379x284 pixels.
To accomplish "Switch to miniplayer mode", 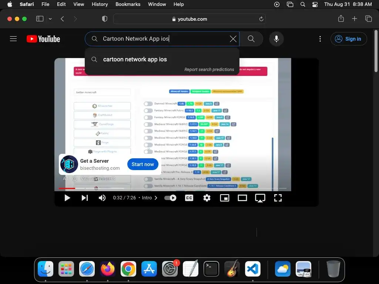I will pyautogui.click(x=225, y=198).
